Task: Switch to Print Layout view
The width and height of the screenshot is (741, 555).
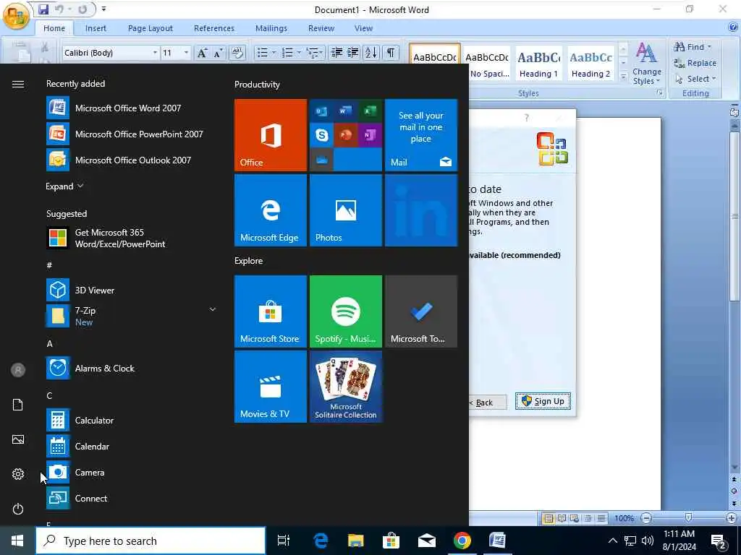Action: (x=549, y=518)
